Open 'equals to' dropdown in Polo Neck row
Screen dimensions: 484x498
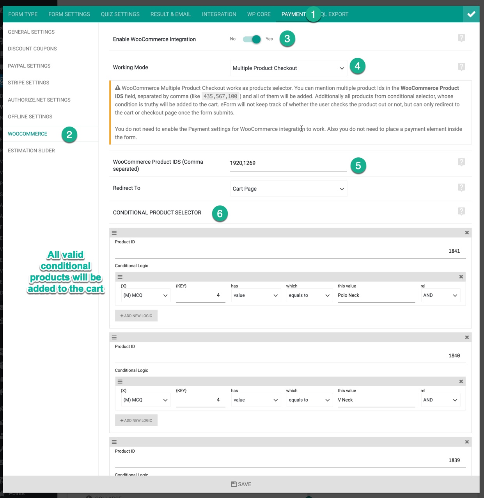310,295
